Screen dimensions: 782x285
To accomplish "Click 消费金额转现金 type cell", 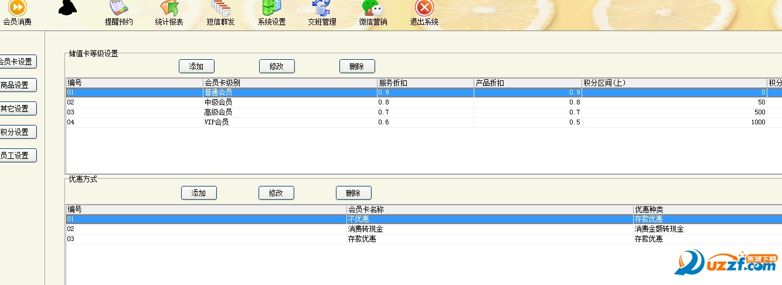I will point(708,229).
